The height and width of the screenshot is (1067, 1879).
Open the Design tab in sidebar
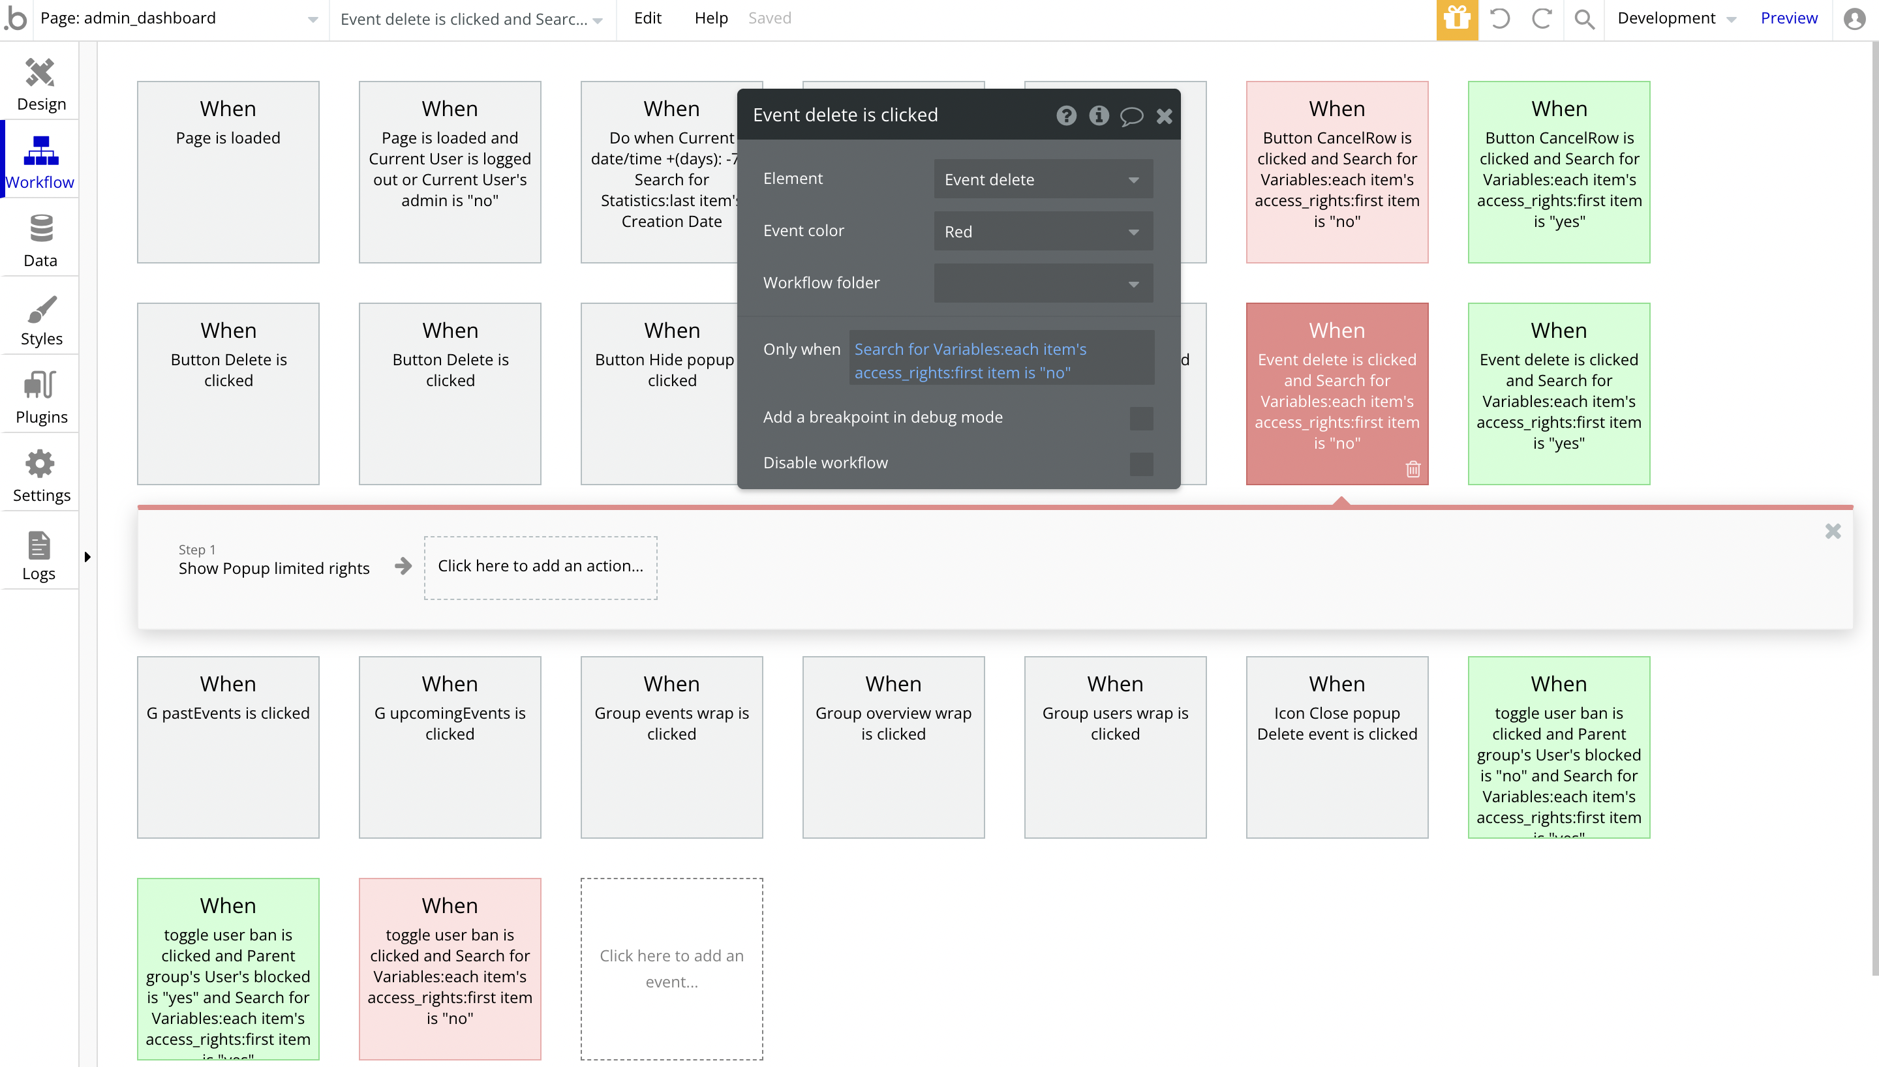[40, 83]
